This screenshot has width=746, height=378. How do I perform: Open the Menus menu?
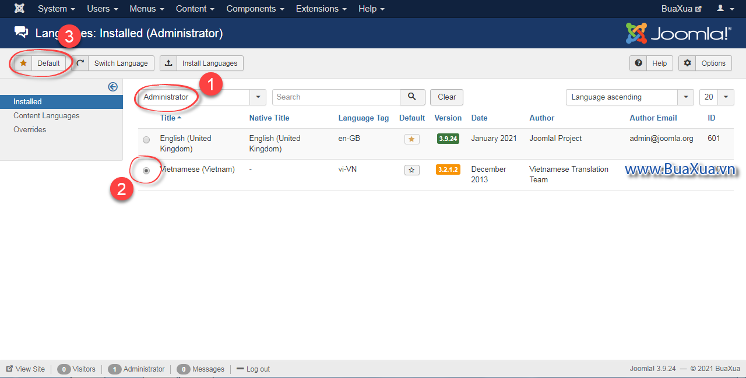(147, 9)
